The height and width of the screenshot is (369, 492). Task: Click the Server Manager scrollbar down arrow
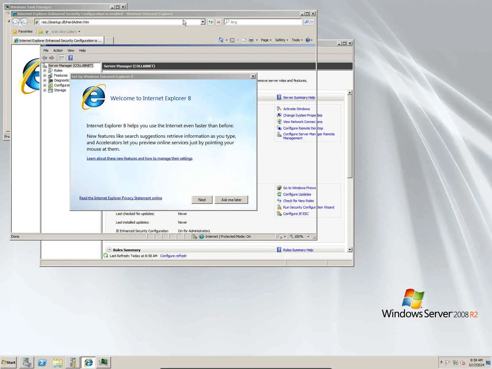point(350,250)
